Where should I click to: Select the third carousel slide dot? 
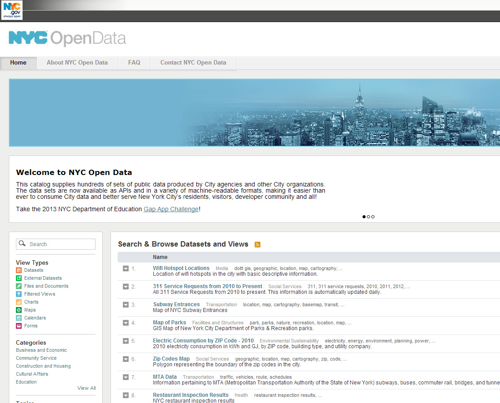point(373,217)
